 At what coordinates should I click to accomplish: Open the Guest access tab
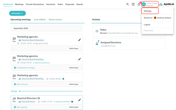click(55, 20)
